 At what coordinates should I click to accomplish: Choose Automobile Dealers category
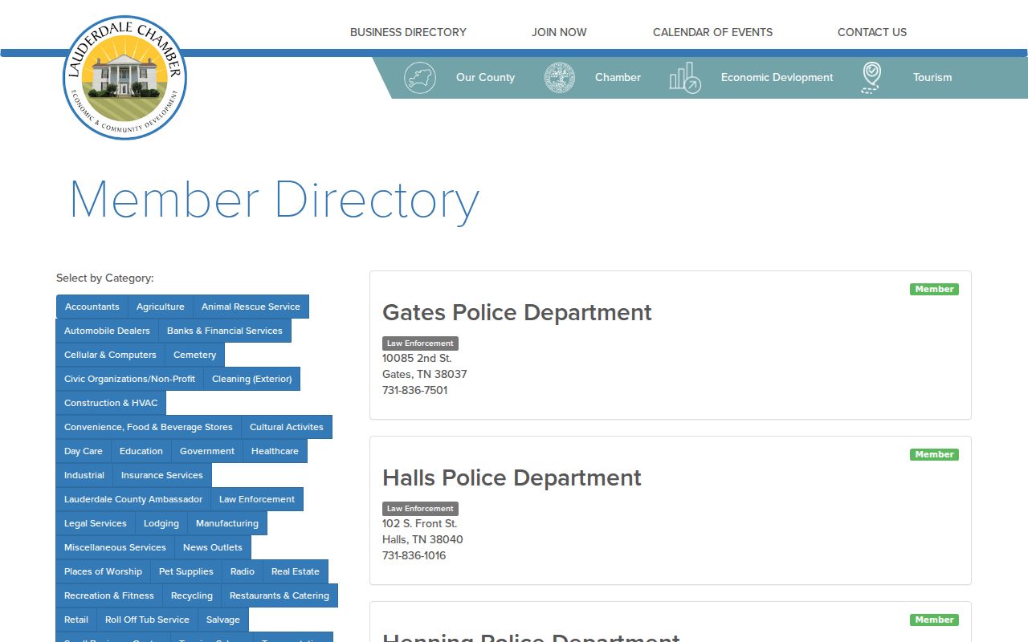coord(107,331)
